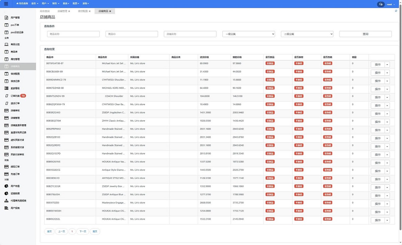Viewport: 402px width, 245px height.
Task: Go to 综合查询 in top navbar
Action: click(x=22, y=4)
